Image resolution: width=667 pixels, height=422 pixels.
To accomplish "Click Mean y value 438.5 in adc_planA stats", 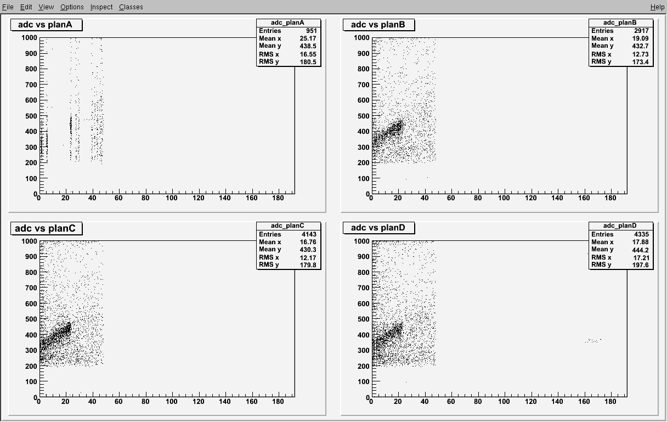I will click(x=309, y=46).
